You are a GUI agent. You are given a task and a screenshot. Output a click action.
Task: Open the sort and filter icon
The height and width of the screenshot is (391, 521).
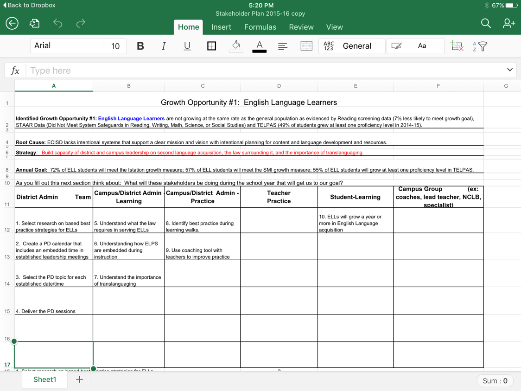pos(480,46)
